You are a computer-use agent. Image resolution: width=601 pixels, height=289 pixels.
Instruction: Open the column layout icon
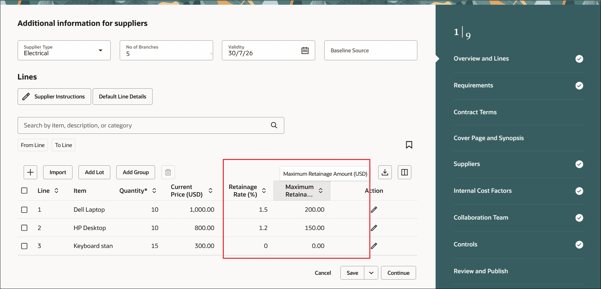pos(404,172)
